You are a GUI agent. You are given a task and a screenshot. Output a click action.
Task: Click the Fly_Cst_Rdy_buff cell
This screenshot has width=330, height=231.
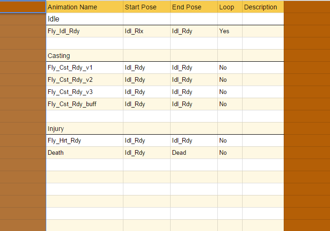[x=84, y=104]
